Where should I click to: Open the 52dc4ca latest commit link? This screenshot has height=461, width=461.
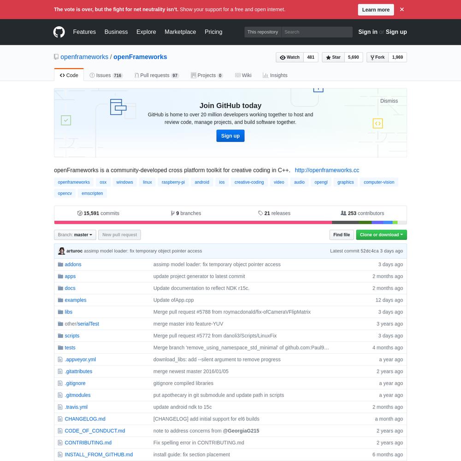[370, 251]
